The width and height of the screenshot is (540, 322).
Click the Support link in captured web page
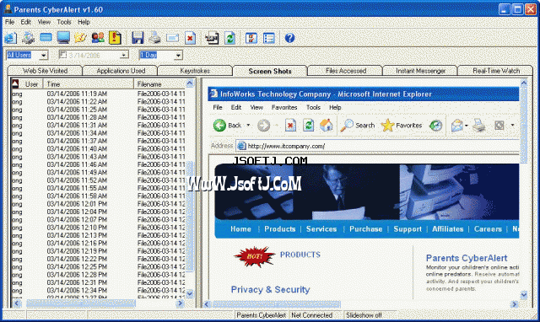pyautogui.click(x=408, y=229)
